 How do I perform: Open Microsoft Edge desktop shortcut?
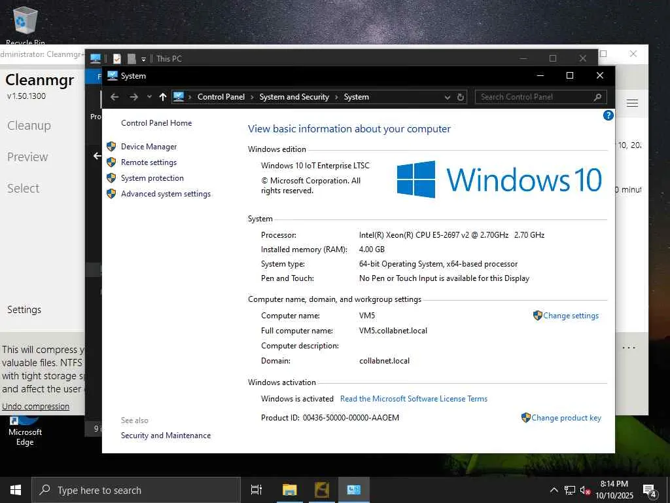pyautogui.click(x=25, y=431)
